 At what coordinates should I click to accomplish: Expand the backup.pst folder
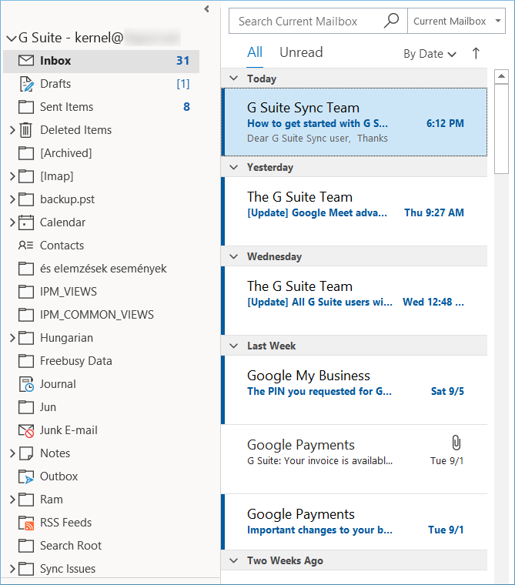(x=12, y=199)
